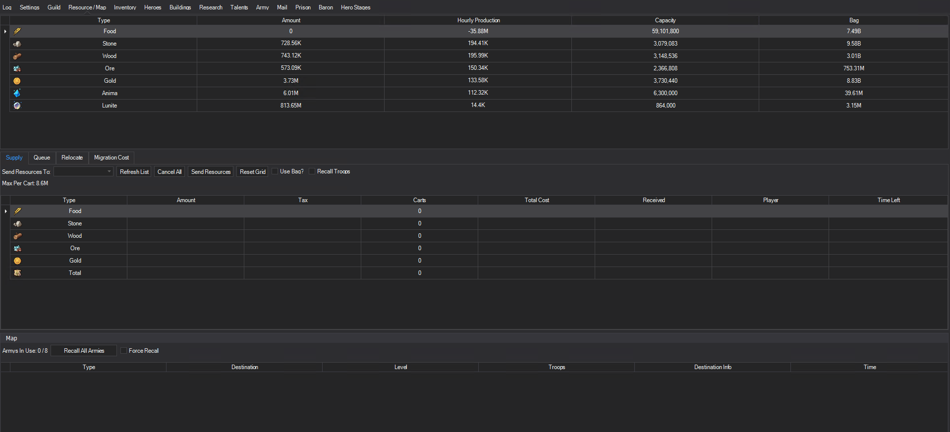
Task: Select the Food hourly production value -35.88M
Action: coord(478,31)
